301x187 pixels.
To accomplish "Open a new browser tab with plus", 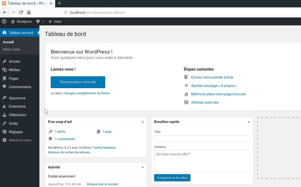I will pos(59,3).
